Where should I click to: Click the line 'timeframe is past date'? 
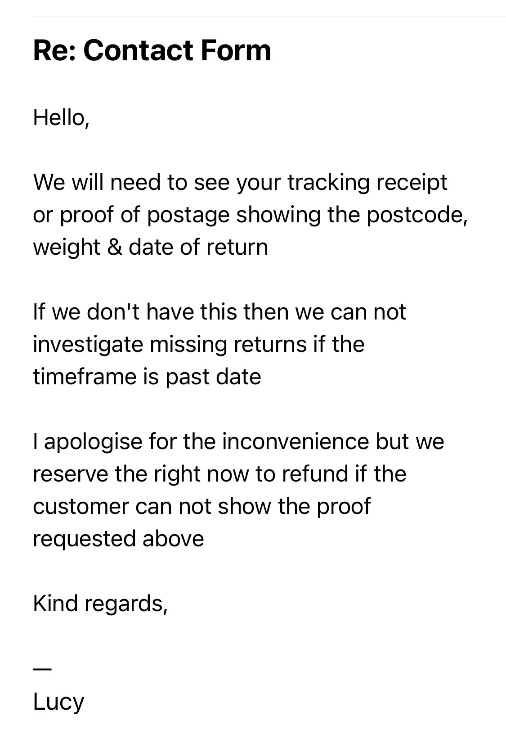[147, 377]
